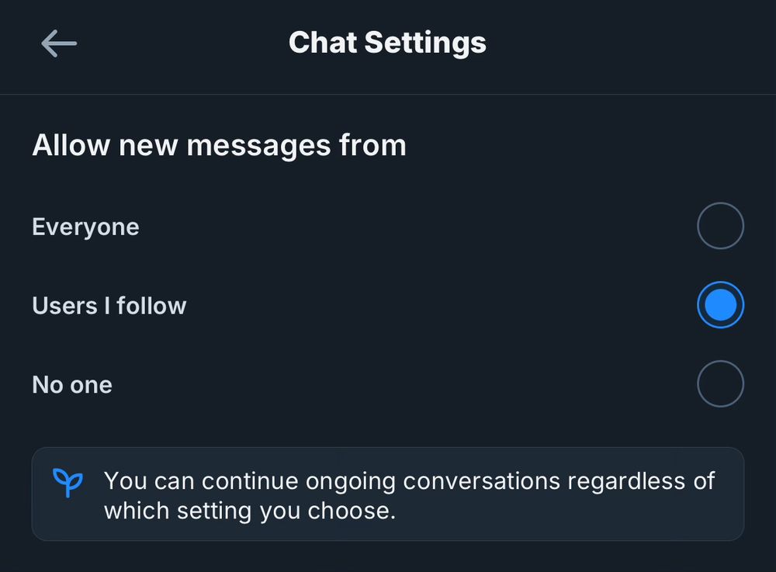Click the sprout icon in info box
Image resolution: width=776 pixels, height=572 pixels.
[x=68, y=483]
